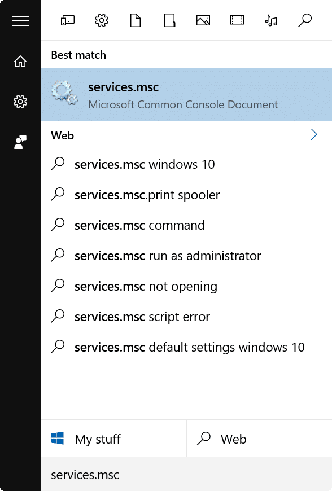Screen dimensions: 332x491
Task: Filter results by Web search icon
Action: (305, 21)
